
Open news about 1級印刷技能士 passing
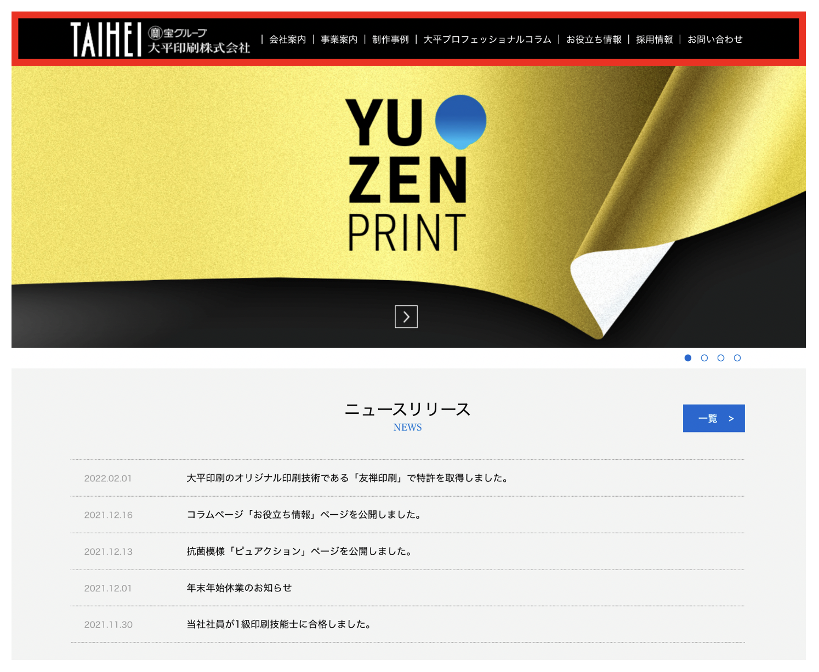(280, 624)
